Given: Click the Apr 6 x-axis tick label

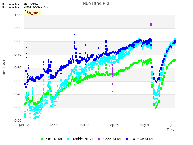Looking at the screenshot, I should pyautogui.click(x=114, y=125).
